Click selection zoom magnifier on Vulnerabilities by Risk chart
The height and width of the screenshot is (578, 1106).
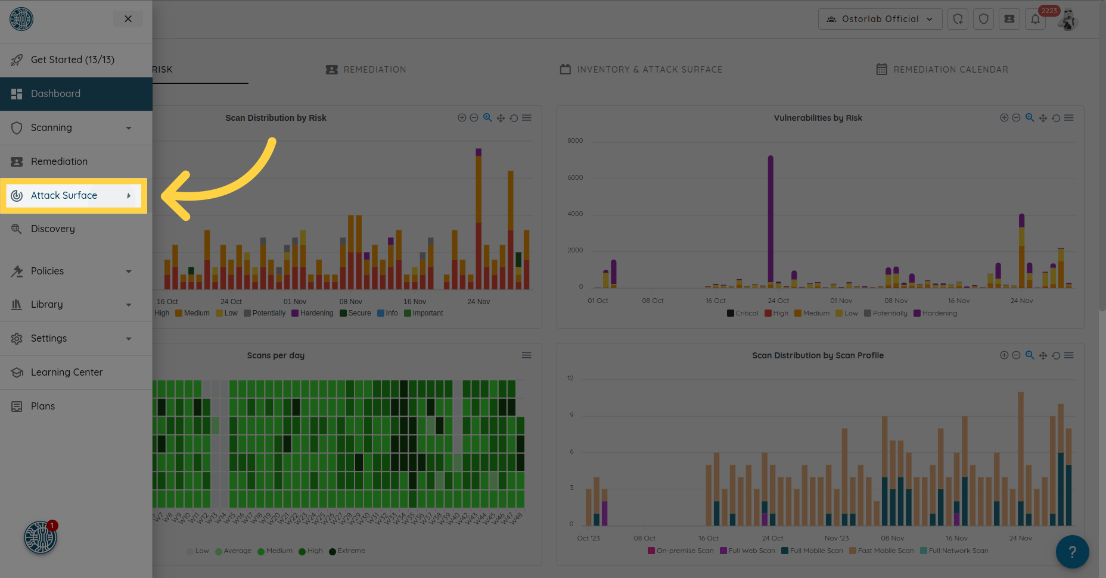(x=1030, y=118)
